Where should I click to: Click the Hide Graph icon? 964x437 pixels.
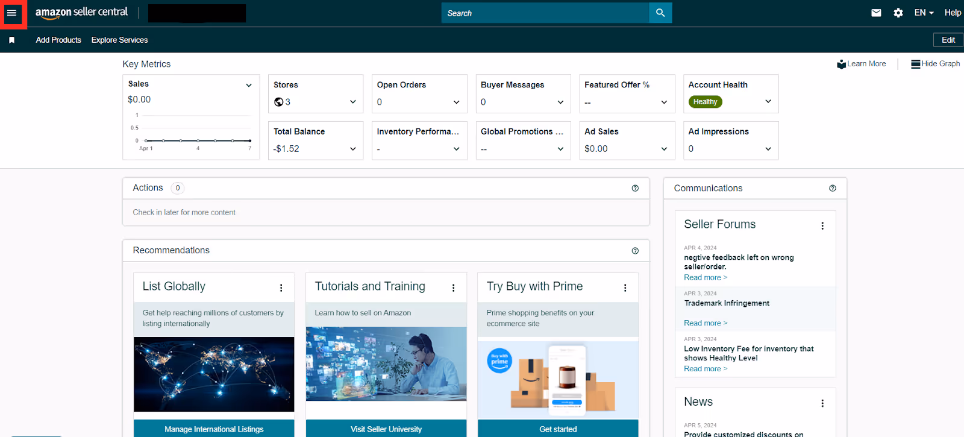[915, 64]
